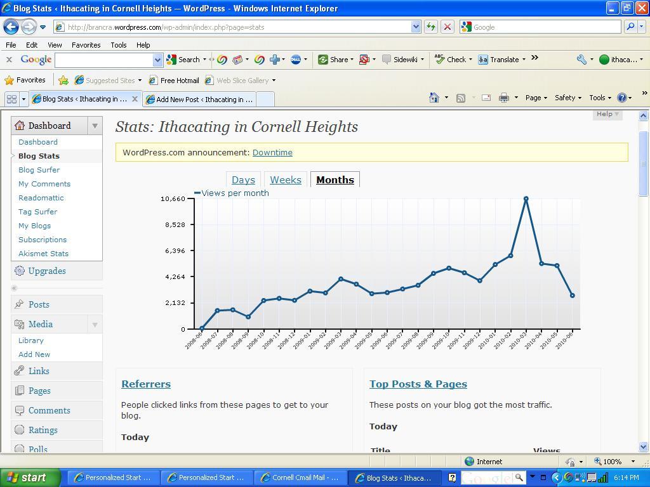Click the Refresh page icon
650x487 pixels.
(x=431, y=27)
